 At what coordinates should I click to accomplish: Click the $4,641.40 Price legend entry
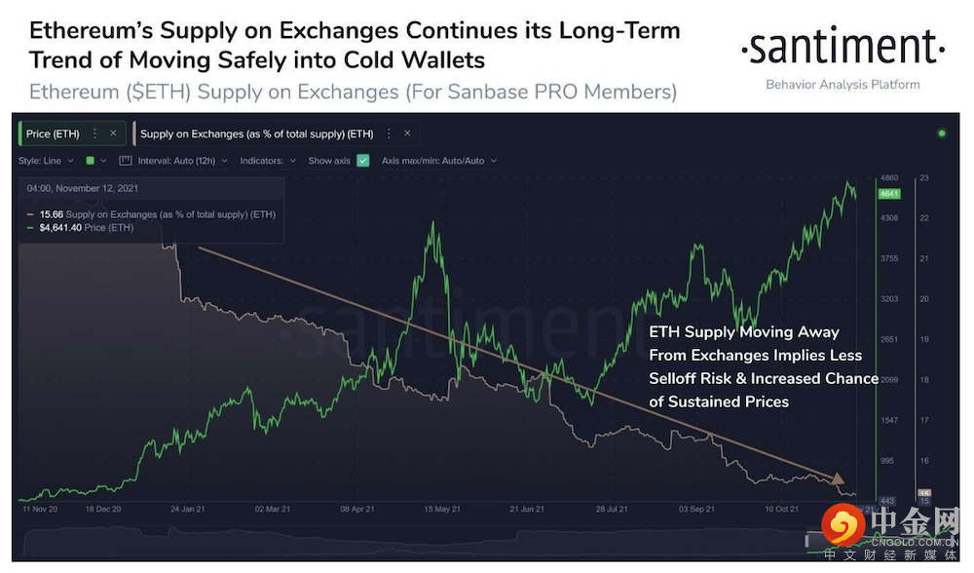[x=87, y=227]
